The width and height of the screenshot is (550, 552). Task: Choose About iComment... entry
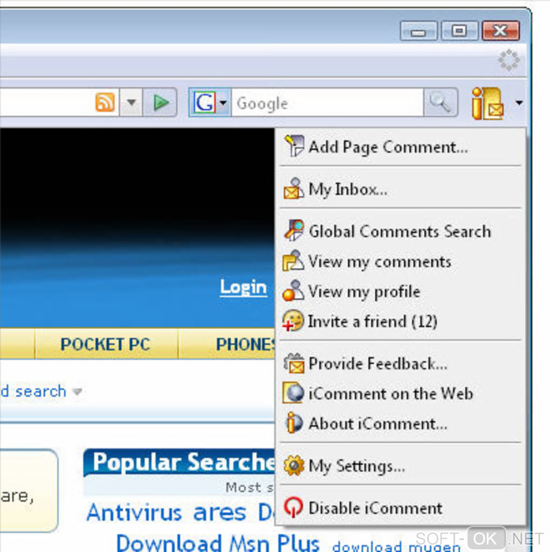[401, 423]
